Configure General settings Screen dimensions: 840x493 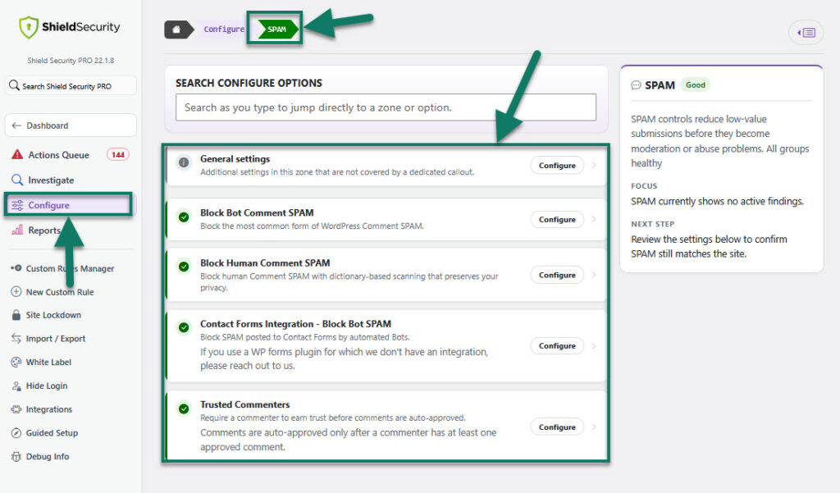pos(557,165)
